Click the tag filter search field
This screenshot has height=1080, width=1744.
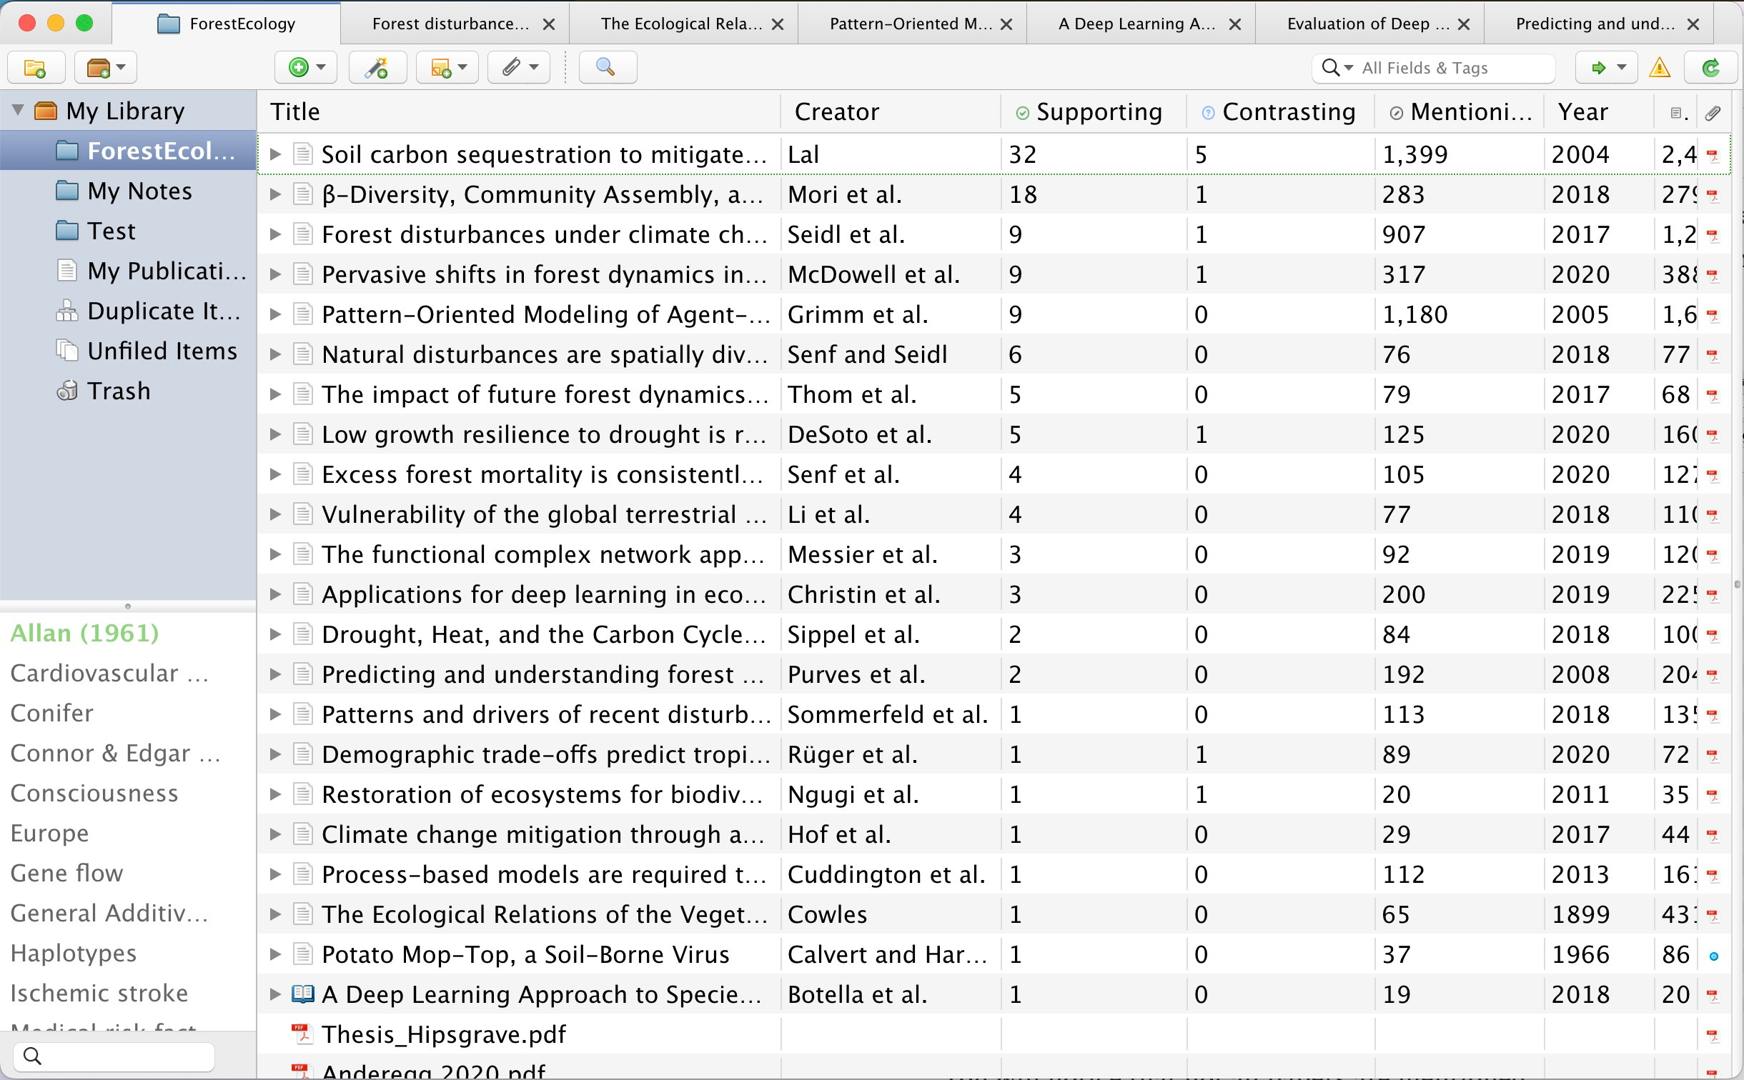coord(114,1056)
